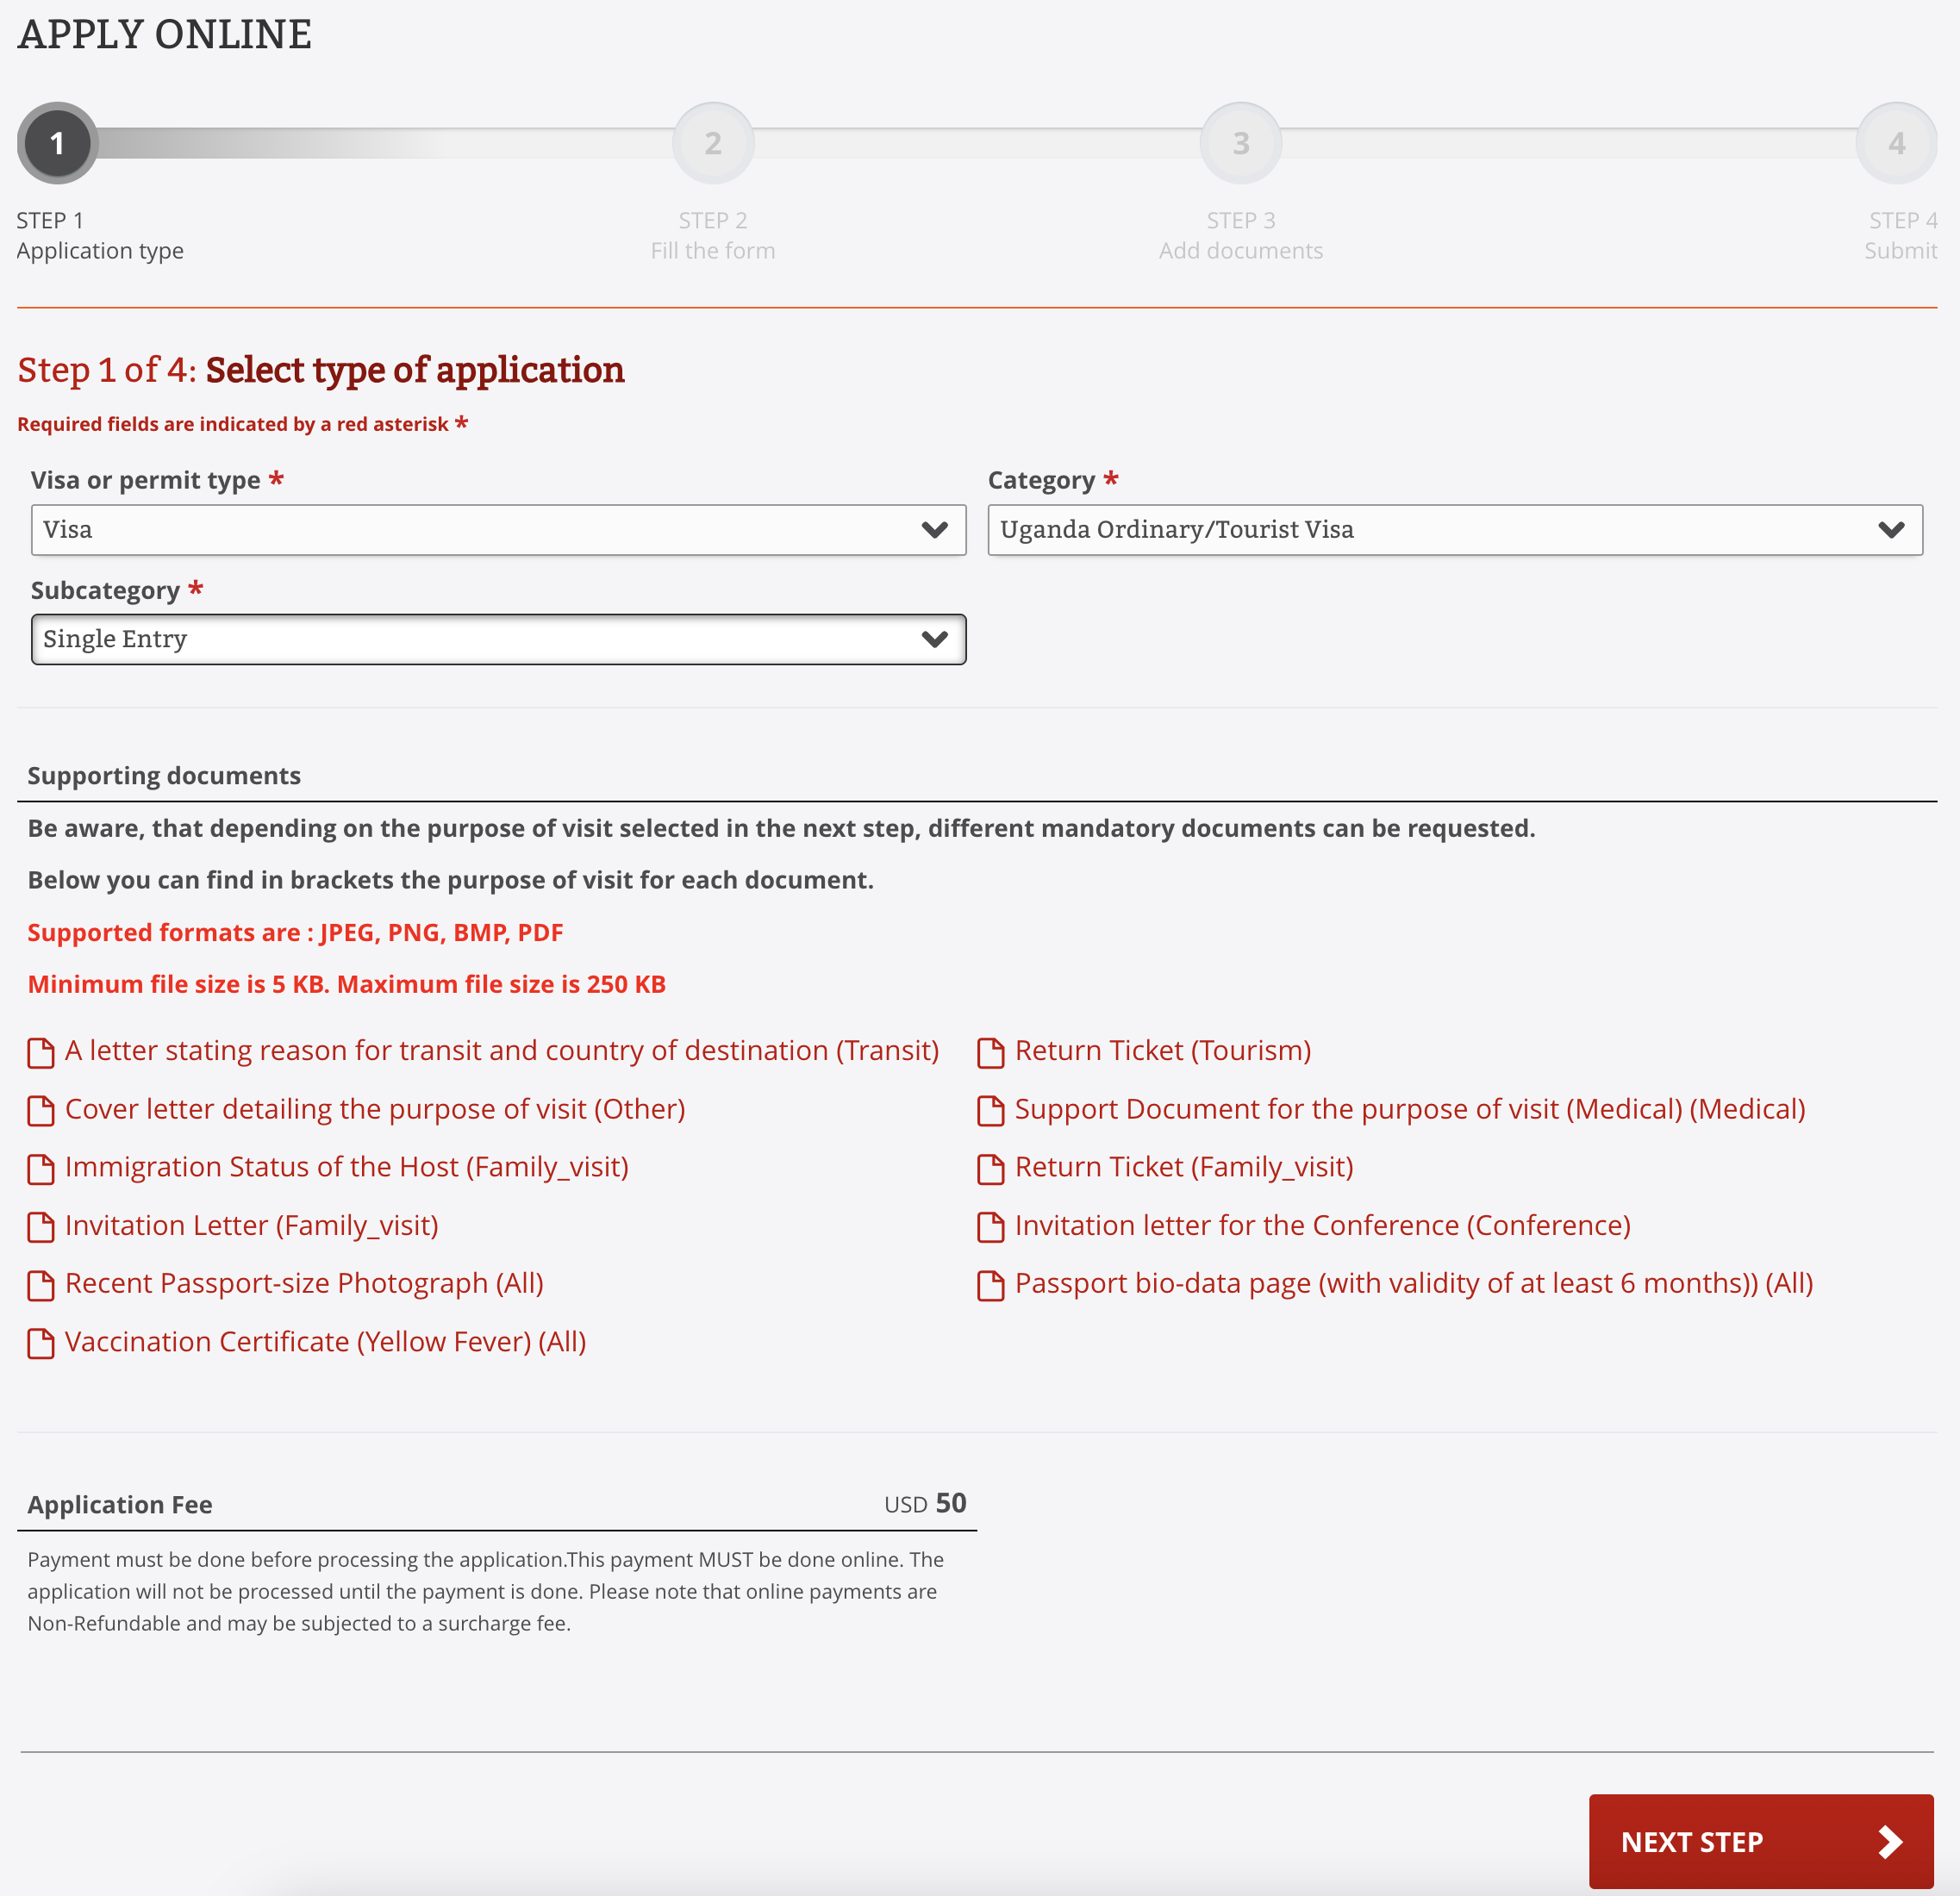
Task: Click document icon beside transit letter requirement
Action: (40, 1052)
